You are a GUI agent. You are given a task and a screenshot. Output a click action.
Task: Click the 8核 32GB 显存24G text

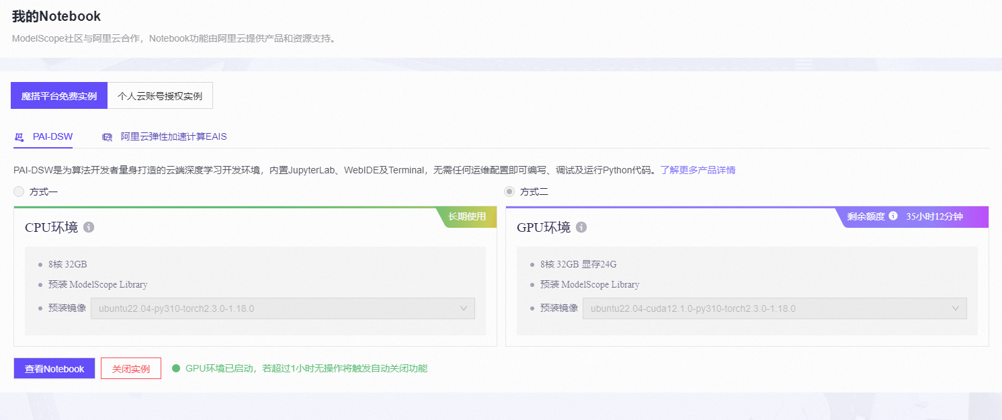tap(579, 264)
